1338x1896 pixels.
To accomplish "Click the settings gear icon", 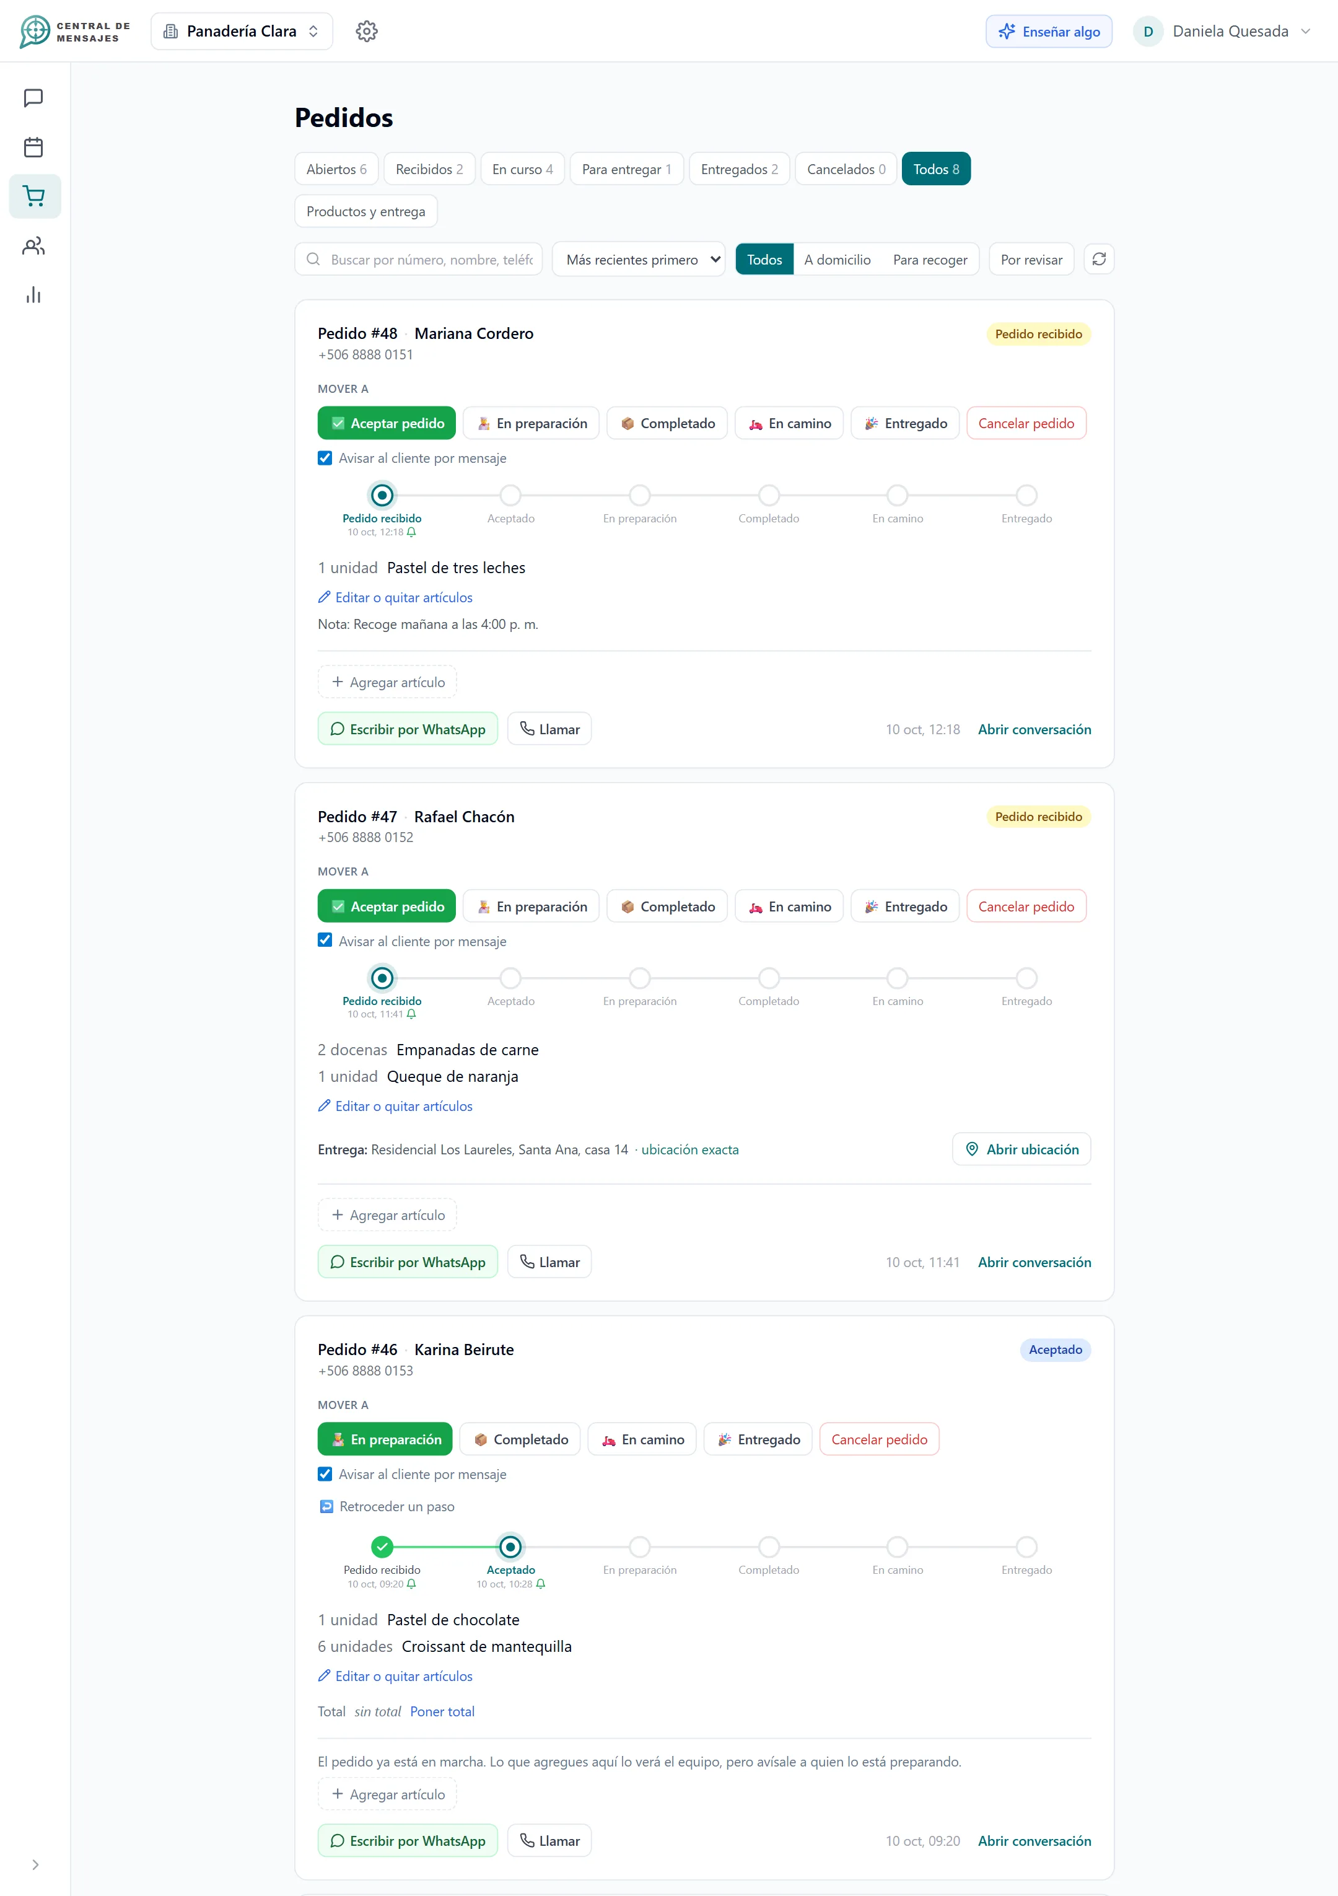I will point(367,32).
